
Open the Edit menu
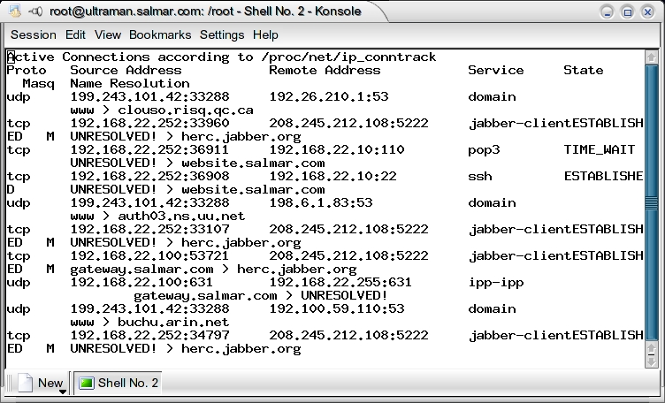pos(75,35)
